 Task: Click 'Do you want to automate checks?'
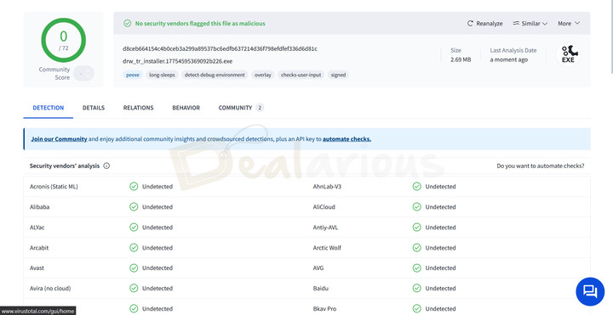541,166
